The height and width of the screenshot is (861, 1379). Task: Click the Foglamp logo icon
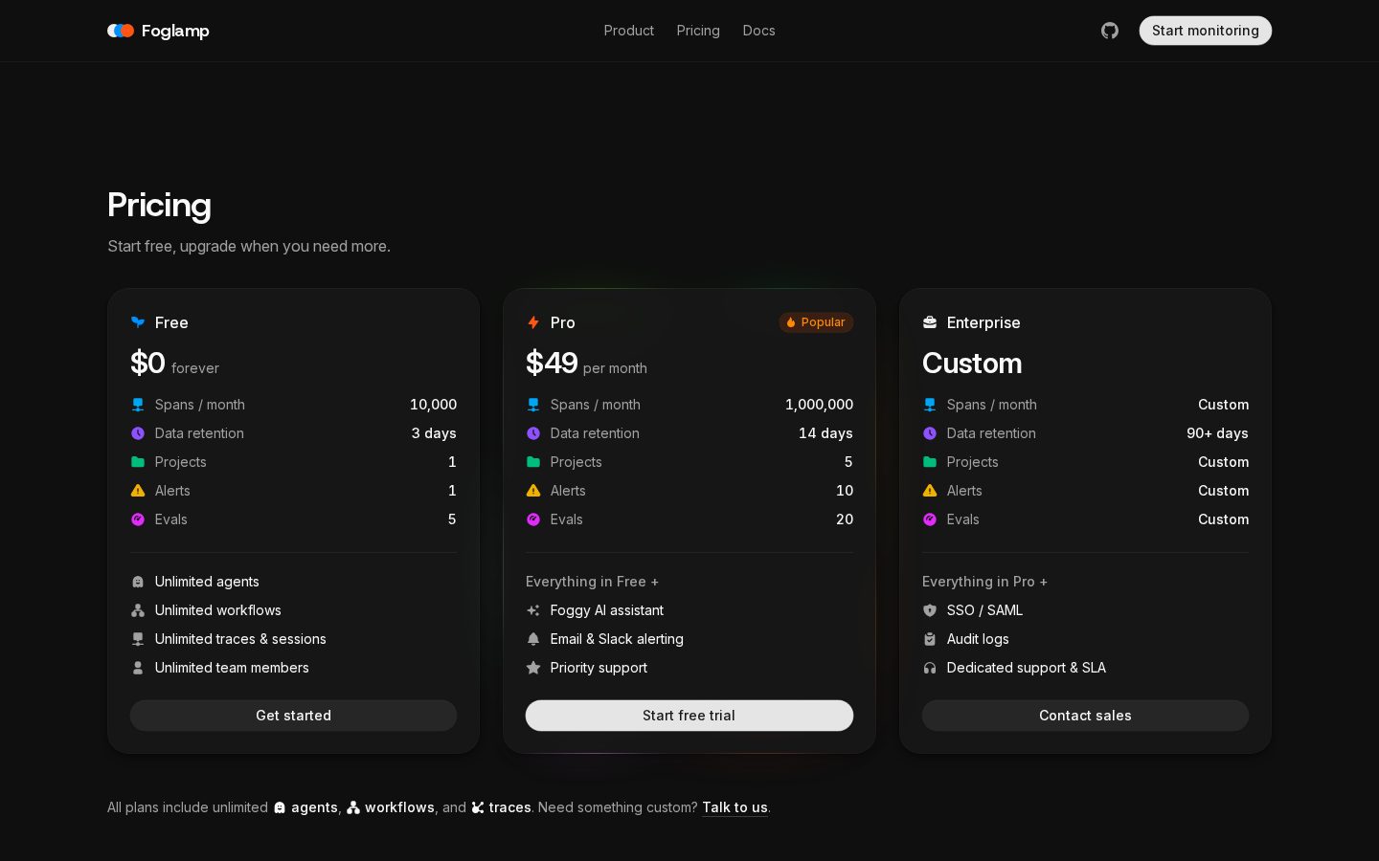click(x=121, y=31)
